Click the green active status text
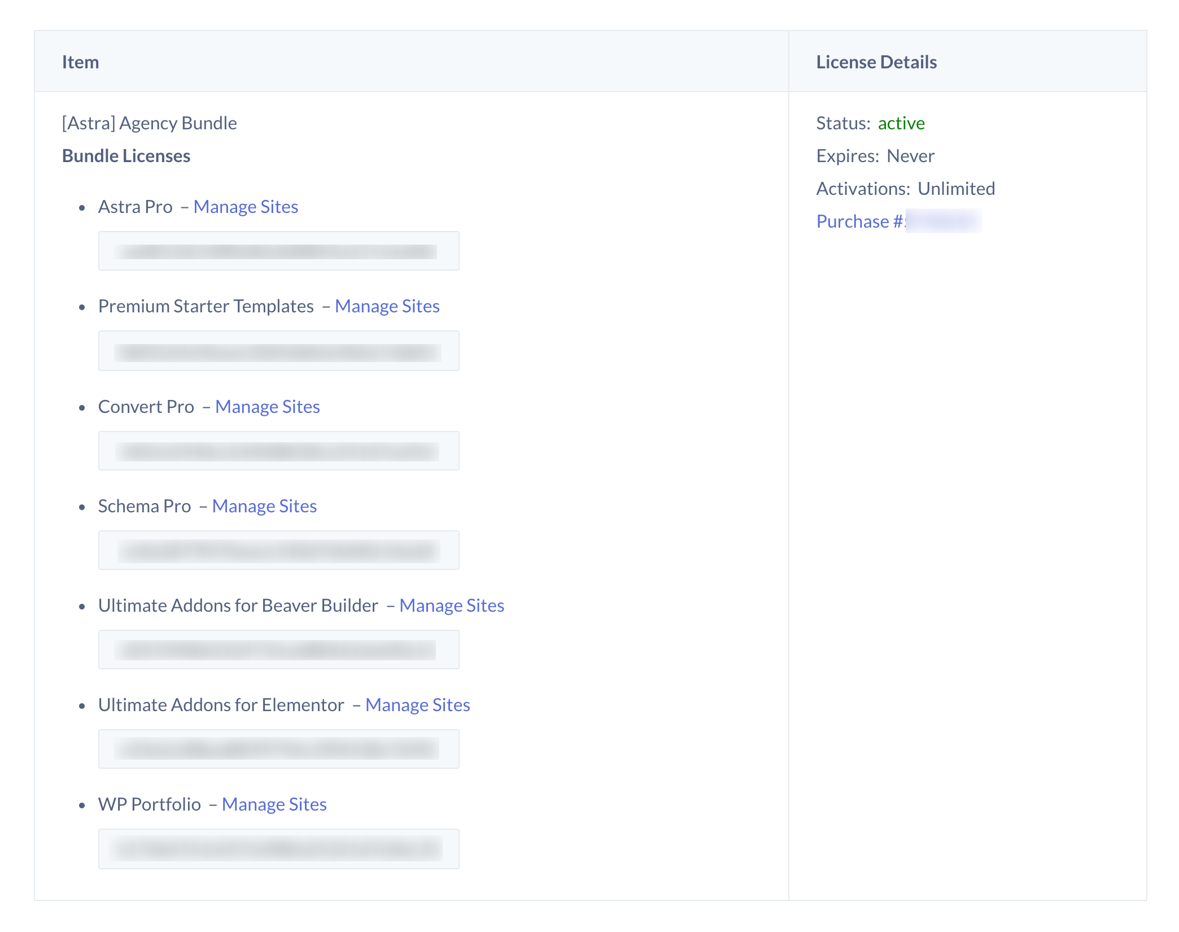The width and height of the screenshot is (1179, 932). point(901,123)
